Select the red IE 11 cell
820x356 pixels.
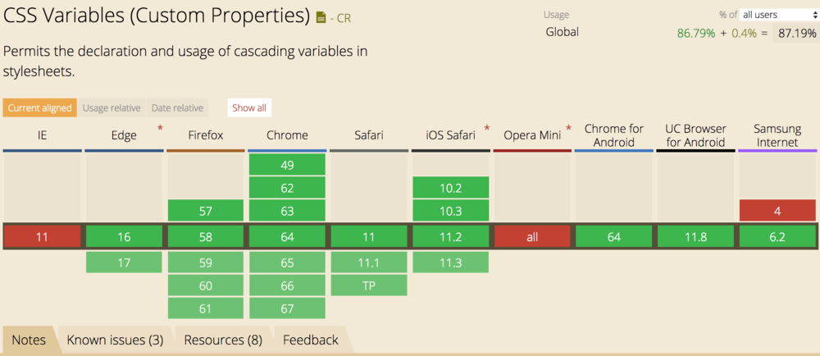43,237
